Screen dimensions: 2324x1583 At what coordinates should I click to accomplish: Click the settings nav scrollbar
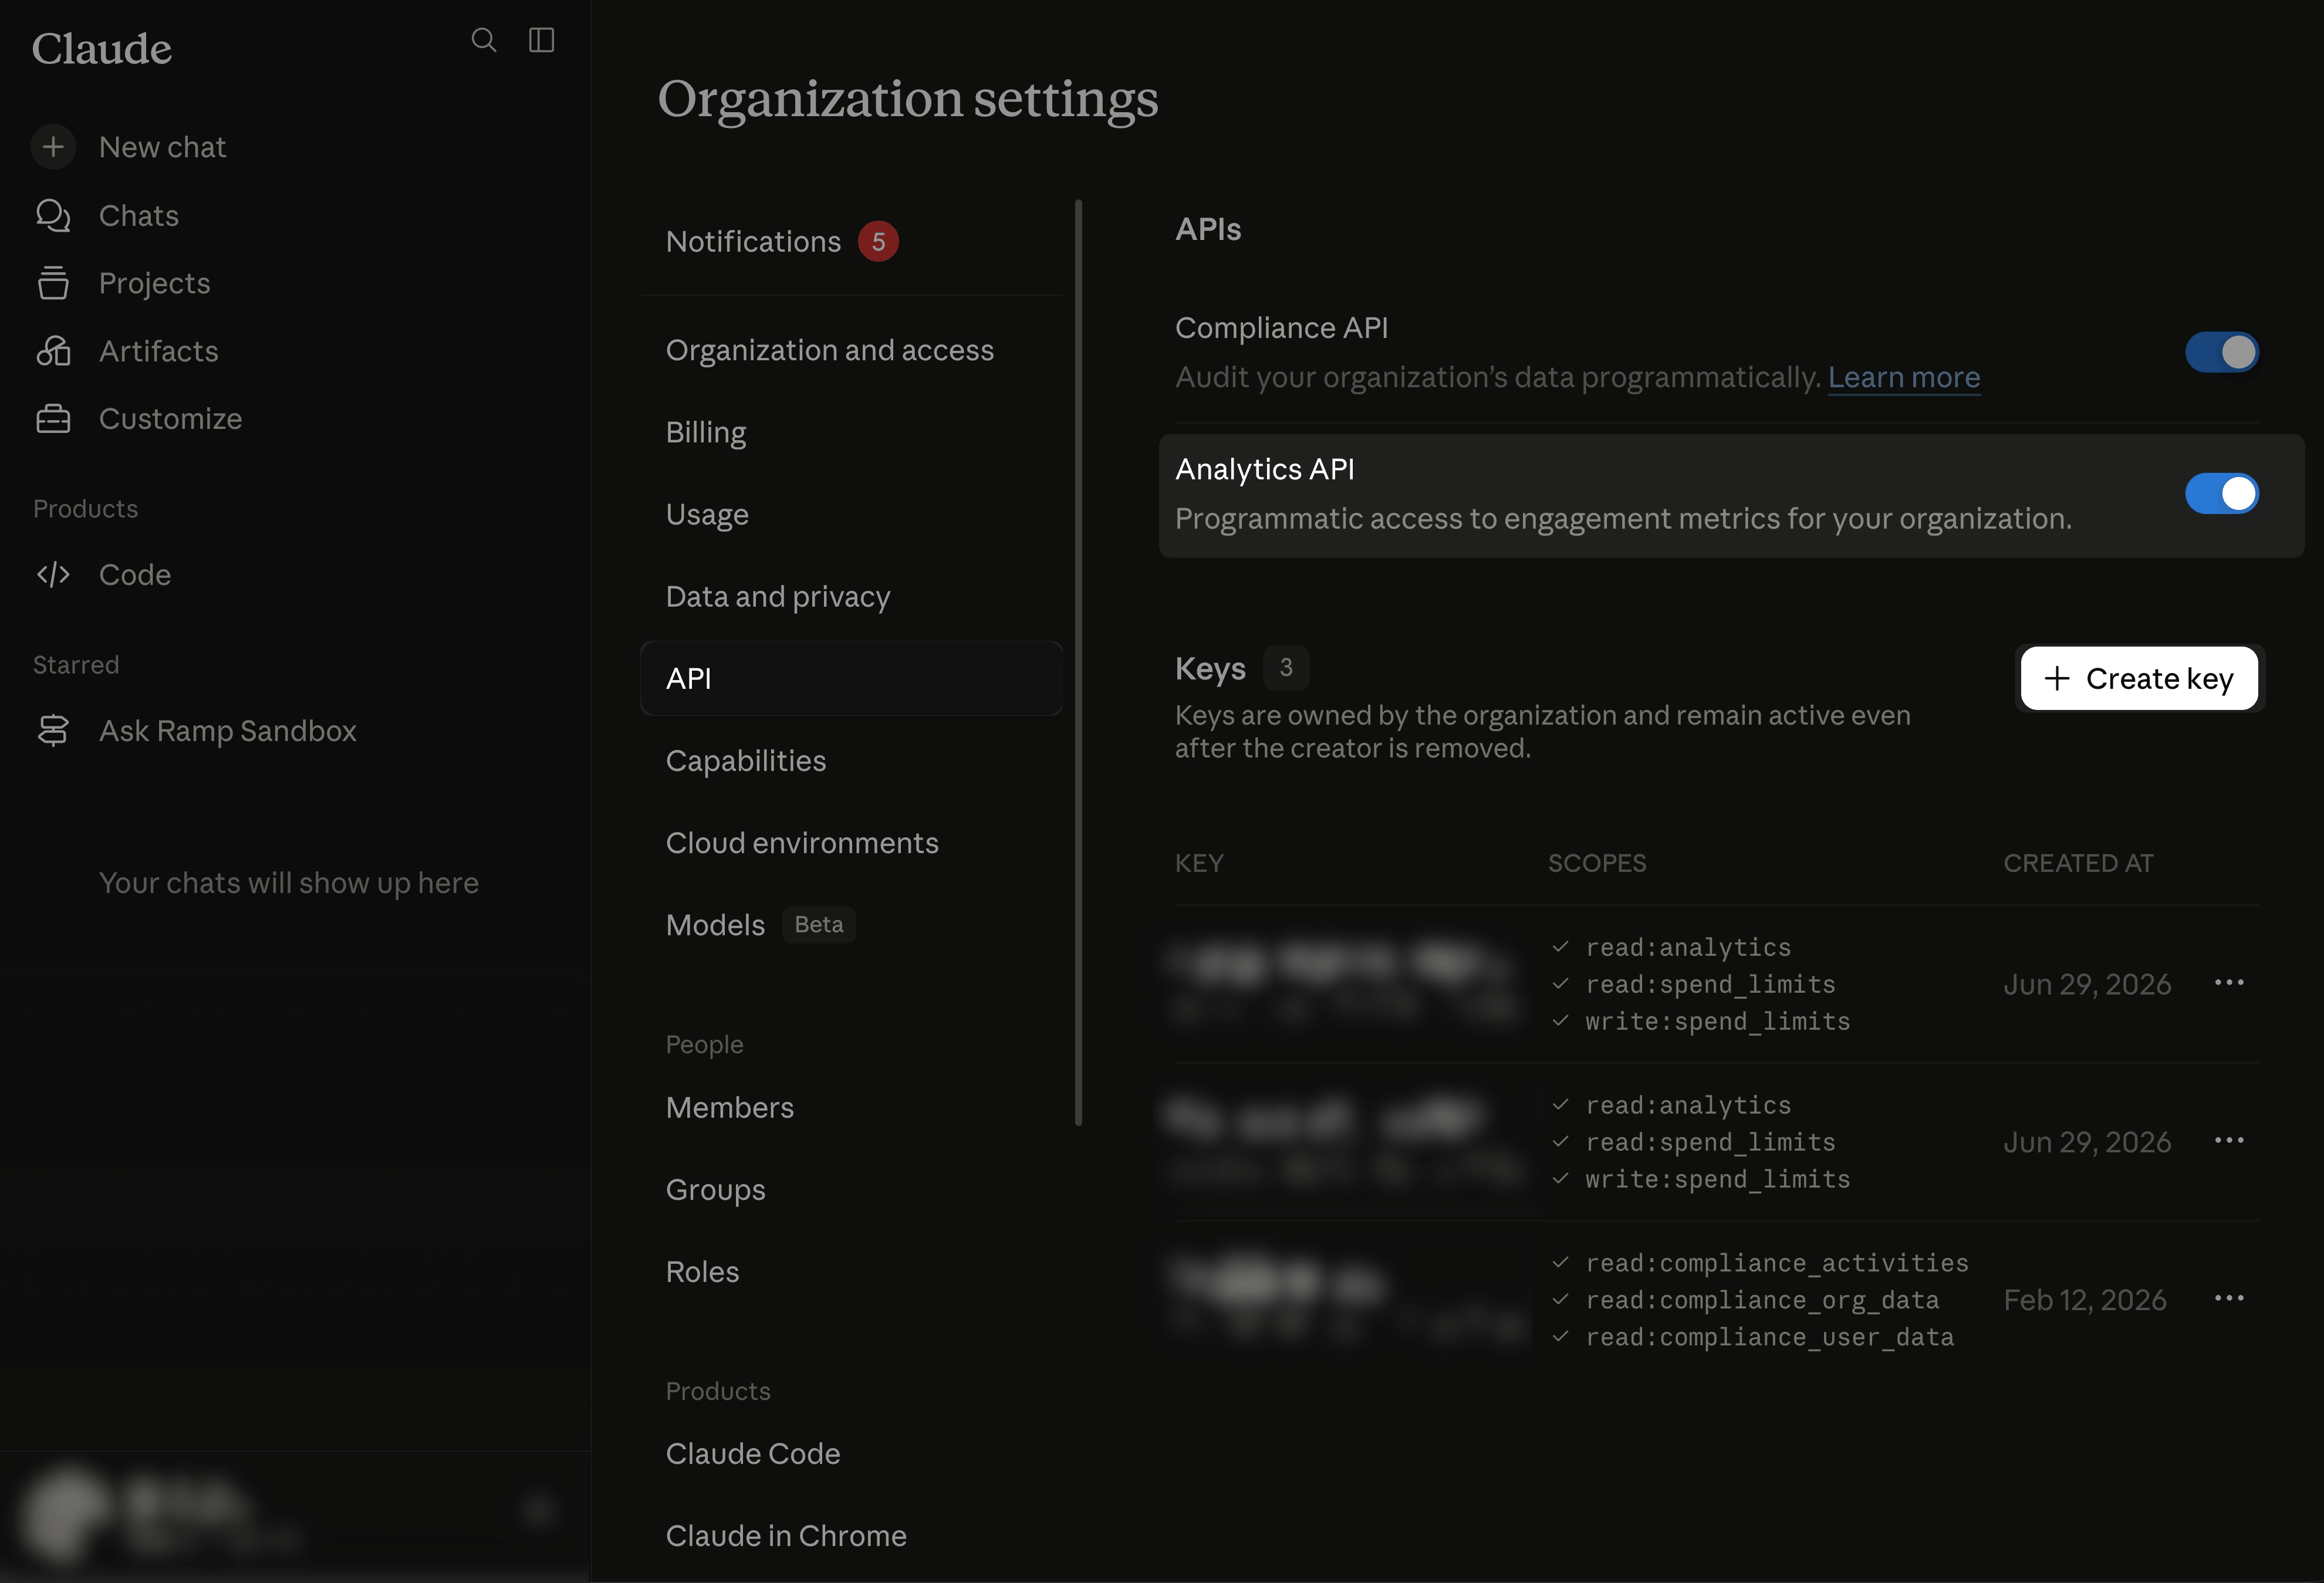click(1078, 662)
